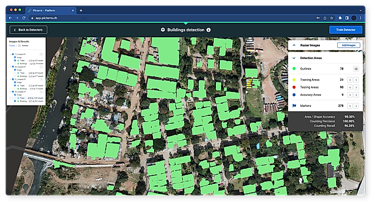
Task: Go to previous Marker
Action: tap(350, 106)
